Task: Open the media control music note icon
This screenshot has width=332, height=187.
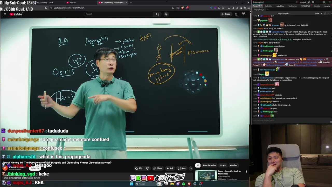Action: pyautogui.click(x=229, y=8)
